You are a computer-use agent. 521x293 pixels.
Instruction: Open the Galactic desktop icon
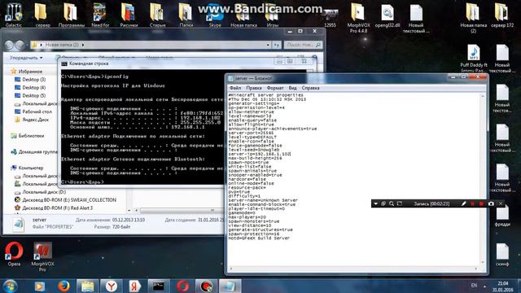coord(14,15)
